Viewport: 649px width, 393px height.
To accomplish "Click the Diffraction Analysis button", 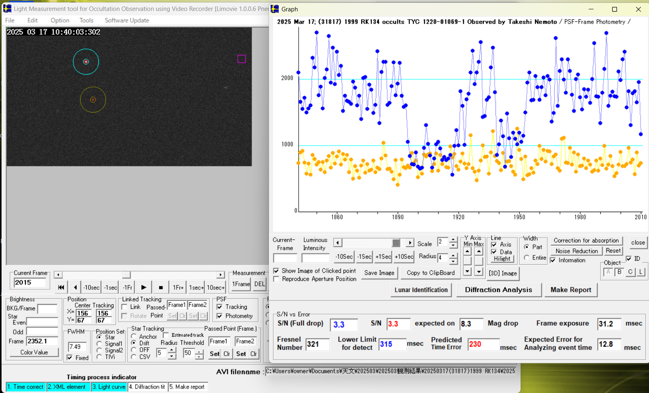I will tap(498, 290).
